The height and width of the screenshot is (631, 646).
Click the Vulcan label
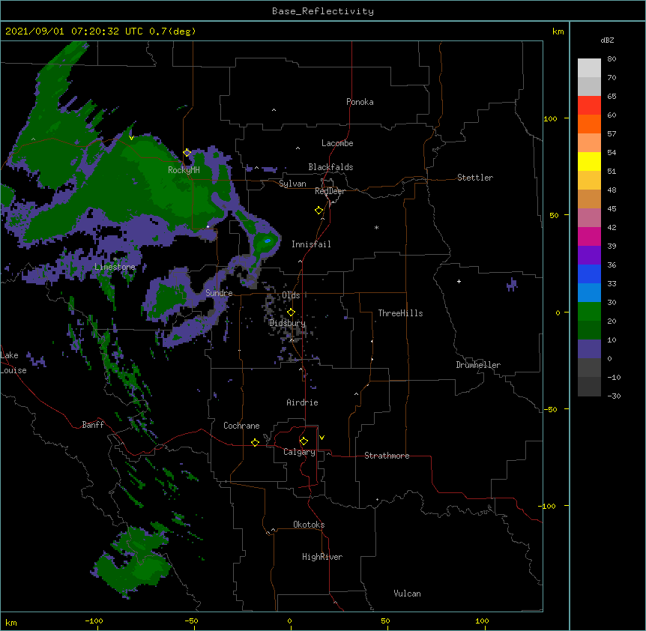click(x=407, y=594)
